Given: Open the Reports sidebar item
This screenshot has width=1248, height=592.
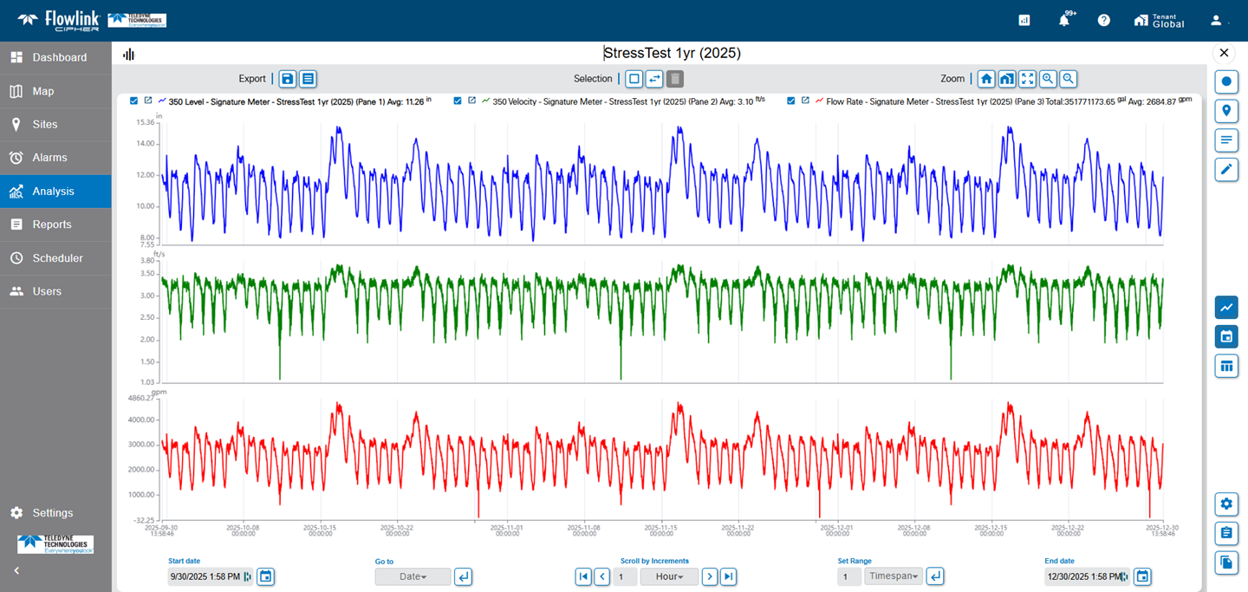Looking at the screenshot, I should pyautogui.click(x=52, y=224).
